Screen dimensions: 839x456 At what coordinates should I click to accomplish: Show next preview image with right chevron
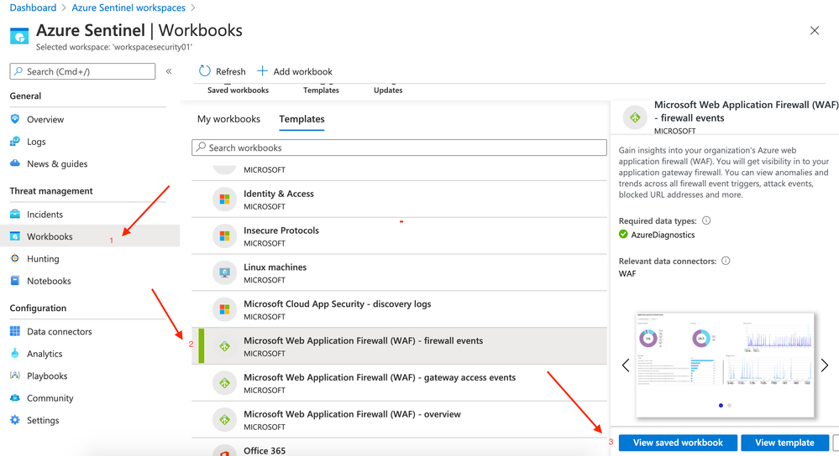pyautogui.click(x=825, y=365)
